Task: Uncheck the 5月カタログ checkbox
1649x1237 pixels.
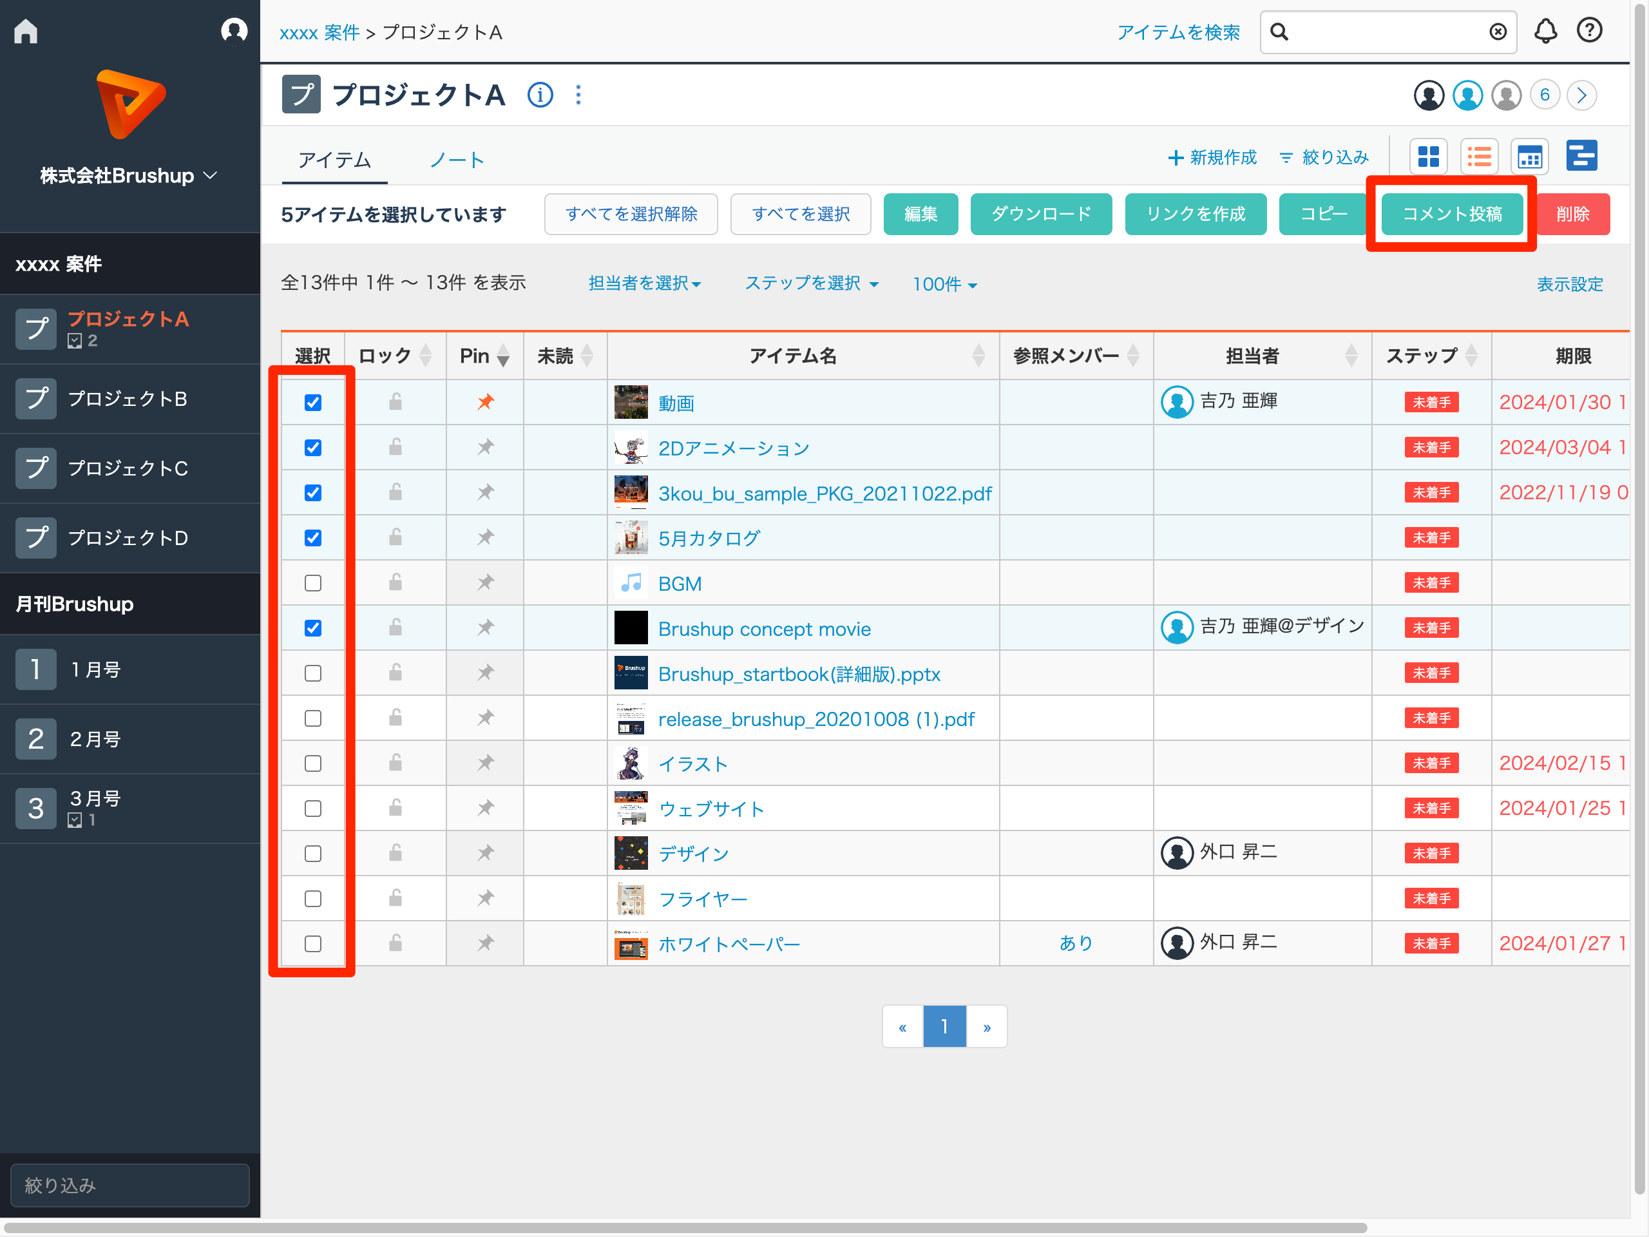Action: pos(313,537)
